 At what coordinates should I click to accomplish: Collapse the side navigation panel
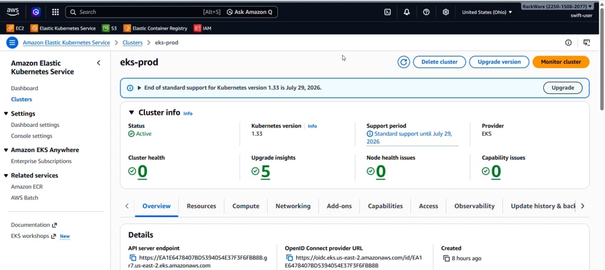[98, 62]
